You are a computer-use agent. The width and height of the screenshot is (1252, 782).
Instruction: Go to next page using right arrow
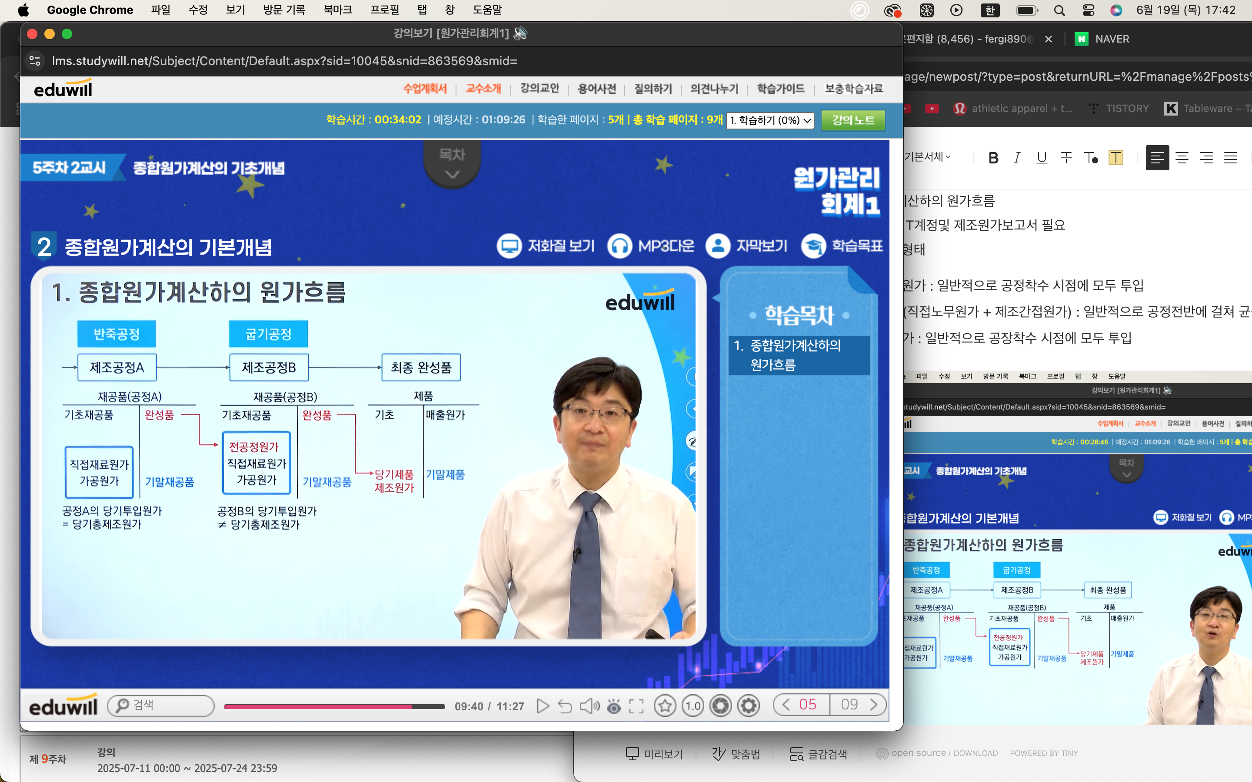point(874,704)
